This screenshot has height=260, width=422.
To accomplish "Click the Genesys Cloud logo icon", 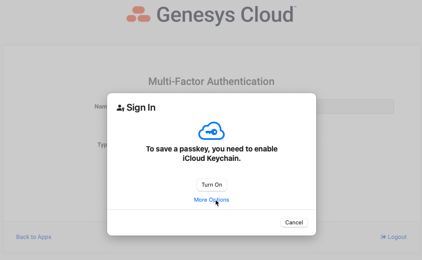I will (x=139, y=14).
